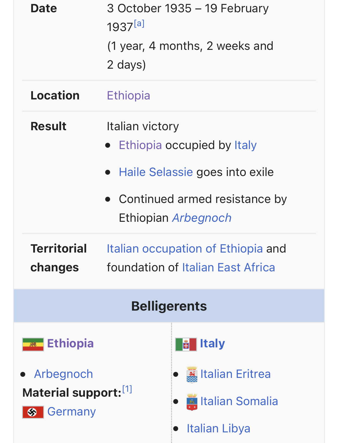Open footnote [a] beside the 1937 date
338x443 pixels.
point(139,24)
